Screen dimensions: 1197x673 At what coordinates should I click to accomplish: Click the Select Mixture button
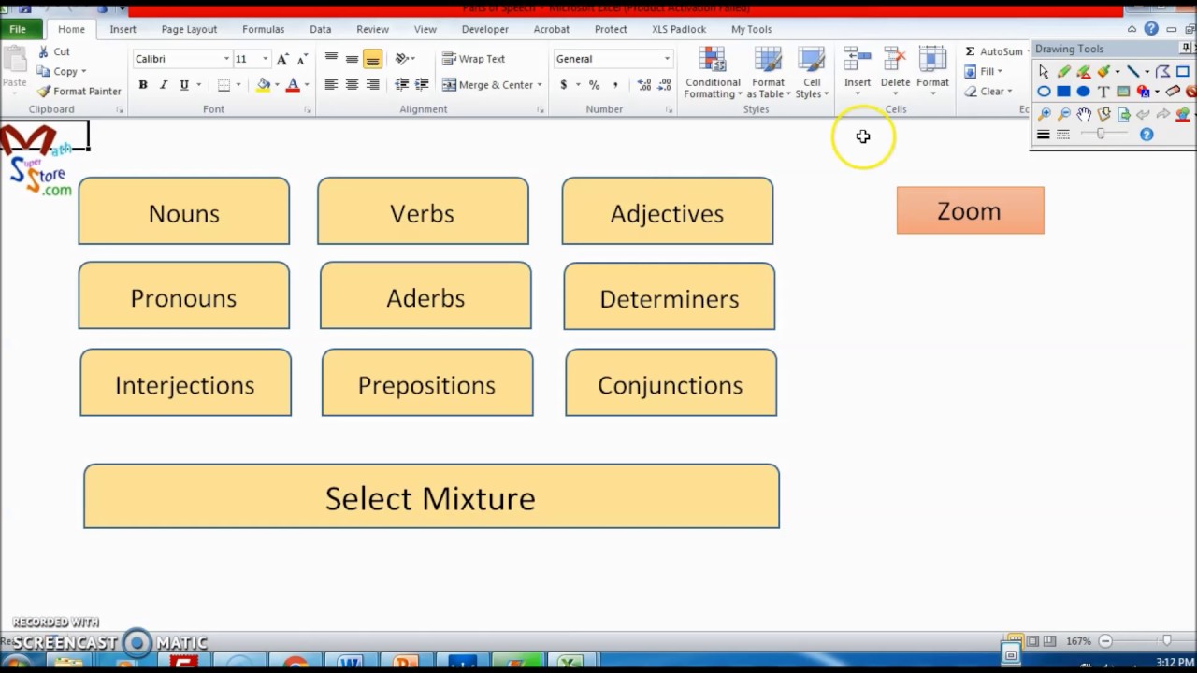pyautogui.click(x=431, y=496)
